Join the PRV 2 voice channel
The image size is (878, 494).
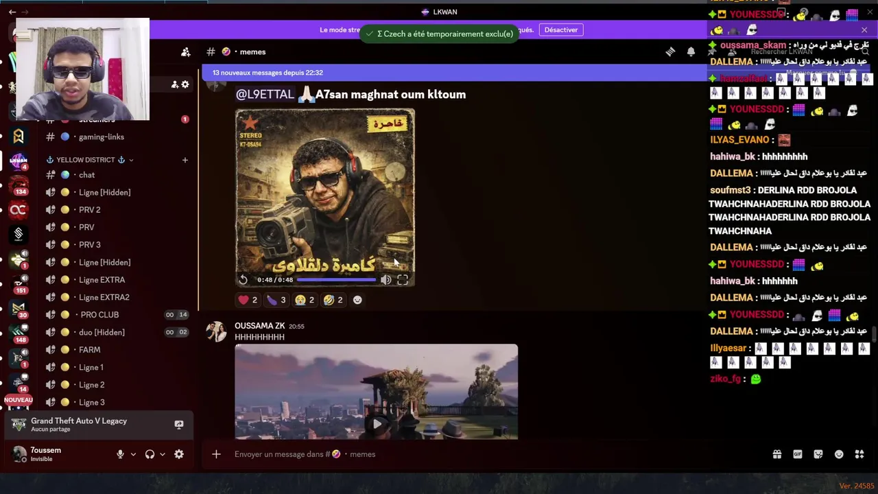(x=90, y=210)
